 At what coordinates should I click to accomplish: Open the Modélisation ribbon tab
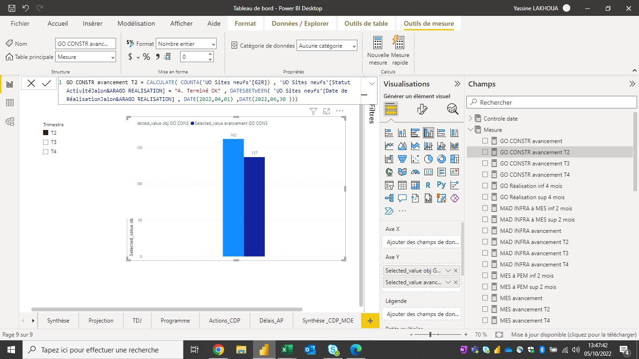(136, 23)
